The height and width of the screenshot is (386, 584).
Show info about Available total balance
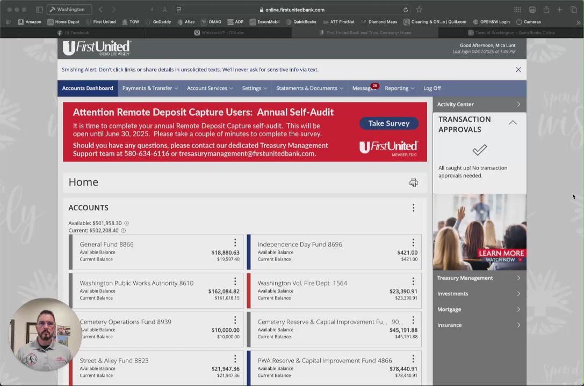127,223
